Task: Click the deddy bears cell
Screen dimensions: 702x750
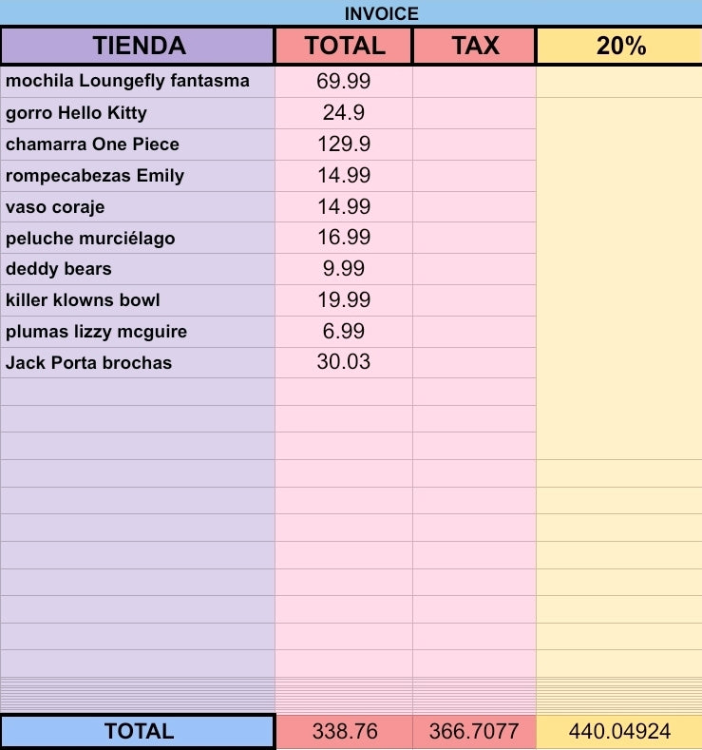Action: coord(138,269)
